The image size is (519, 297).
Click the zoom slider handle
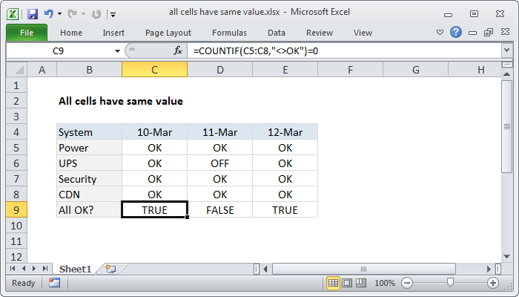(451, 283)
